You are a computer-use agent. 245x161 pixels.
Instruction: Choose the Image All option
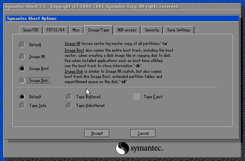tap(22, 56)
